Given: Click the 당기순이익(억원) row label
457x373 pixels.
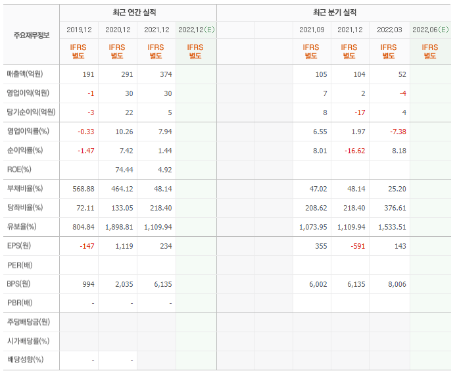Looking at the screenshot, I should pyautogui.click(x=31, y=112).
